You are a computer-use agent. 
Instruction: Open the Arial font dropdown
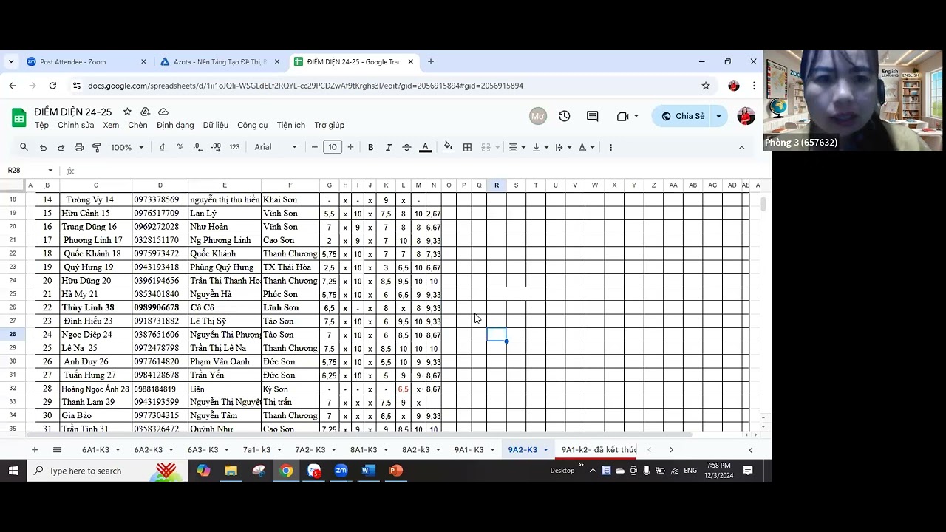(276, 147)
